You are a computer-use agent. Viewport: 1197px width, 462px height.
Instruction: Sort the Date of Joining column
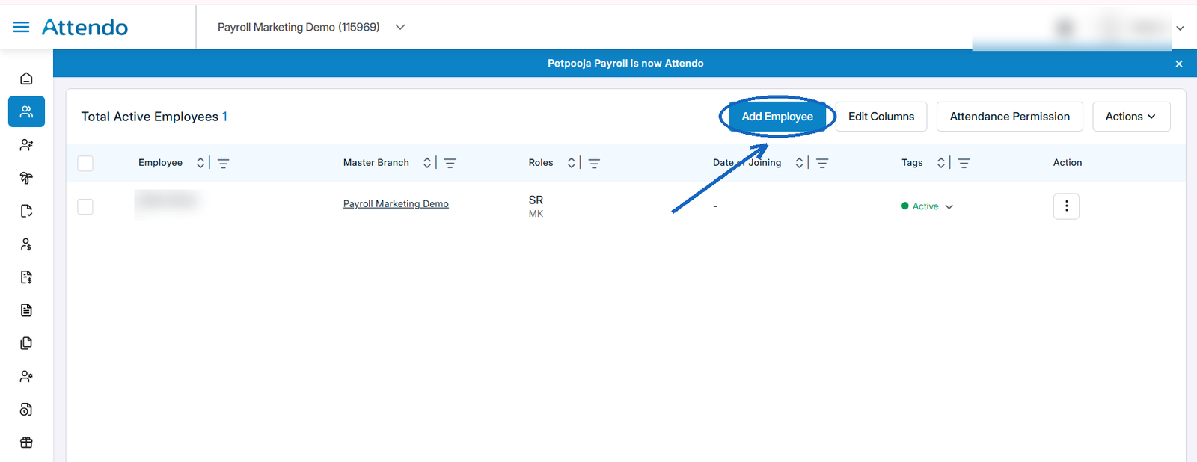click(x=800, y=163)
